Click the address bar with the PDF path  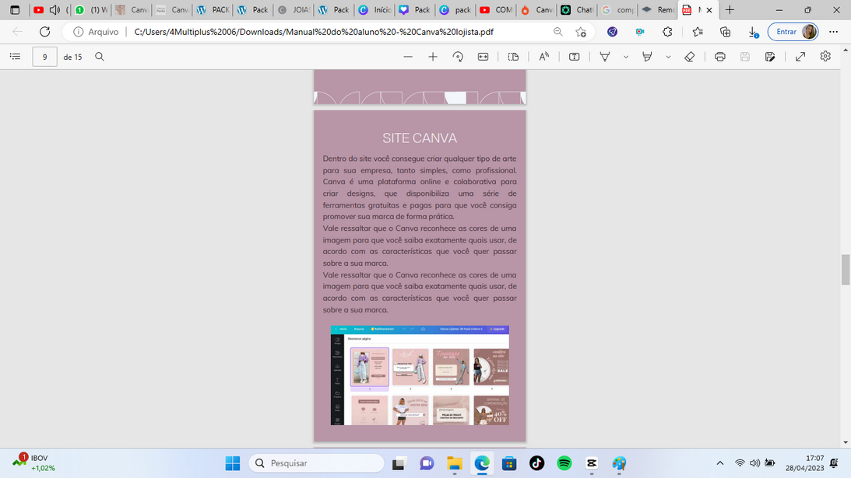[x=314, y=32]
